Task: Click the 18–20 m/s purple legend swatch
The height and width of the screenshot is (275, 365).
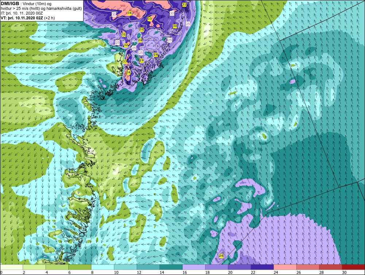Action: (217, 267)
